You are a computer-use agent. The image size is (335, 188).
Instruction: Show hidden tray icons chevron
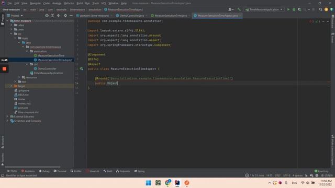click(269, 183)
